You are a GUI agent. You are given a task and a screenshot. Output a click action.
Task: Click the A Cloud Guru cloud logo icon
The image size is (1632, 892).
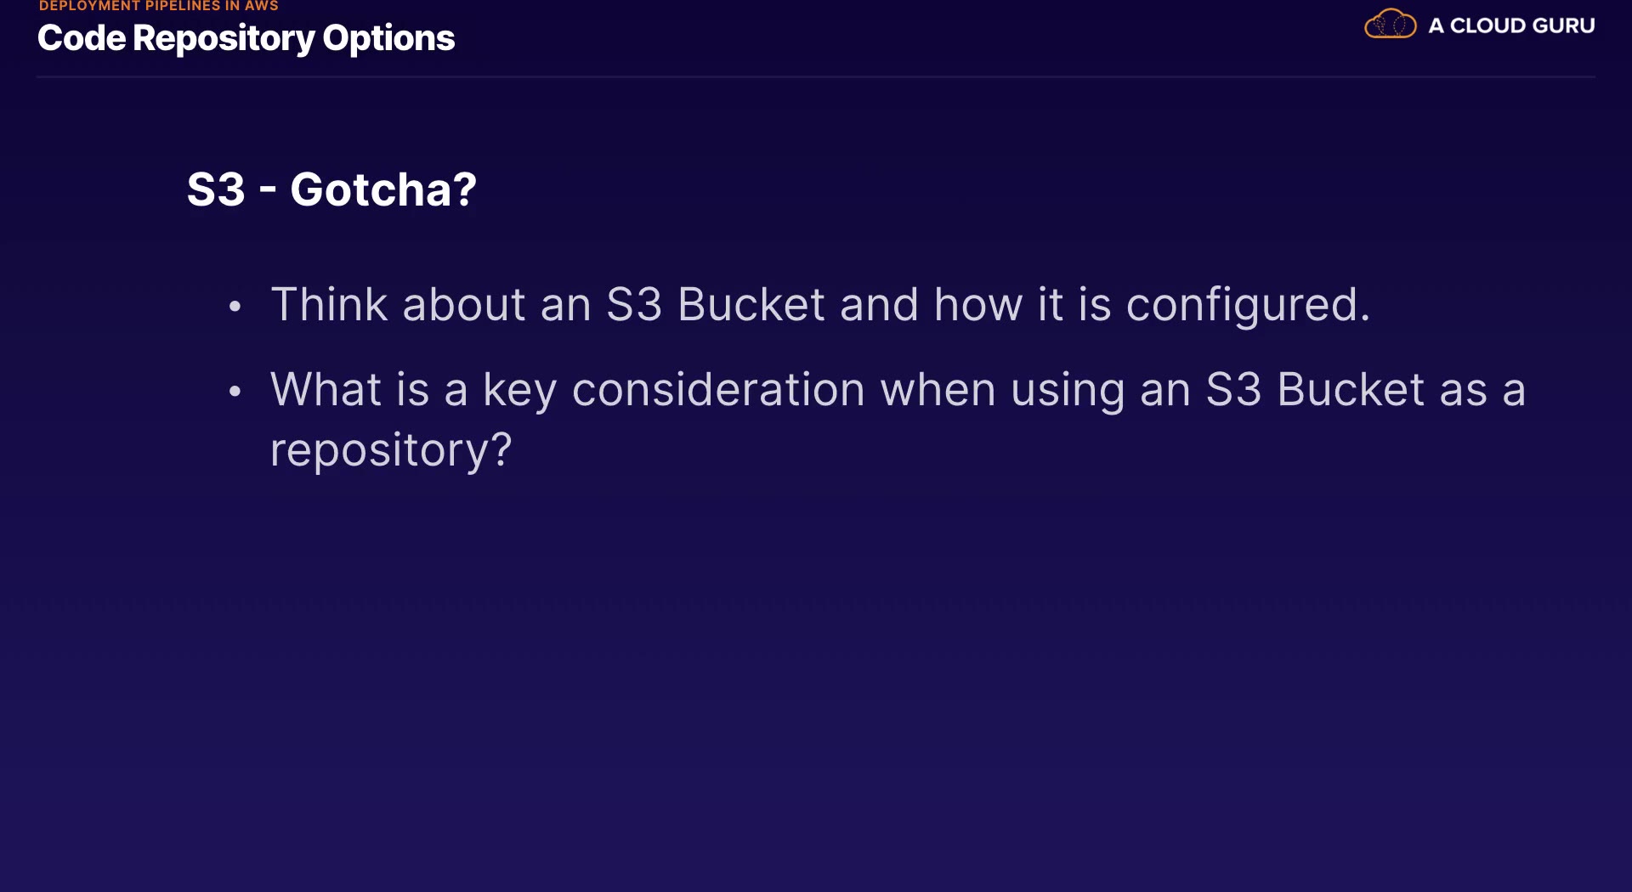point(1390,24)
